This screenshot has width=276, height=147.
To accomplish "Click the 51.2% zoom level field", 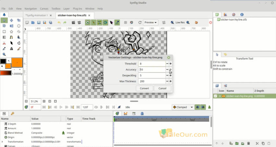I will (x=35, y=101).
